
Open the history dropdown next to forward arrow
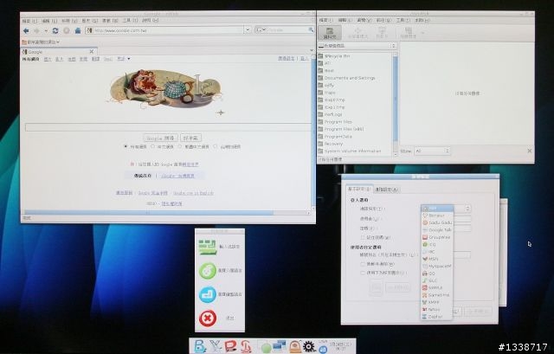click(x=46, y=31)
